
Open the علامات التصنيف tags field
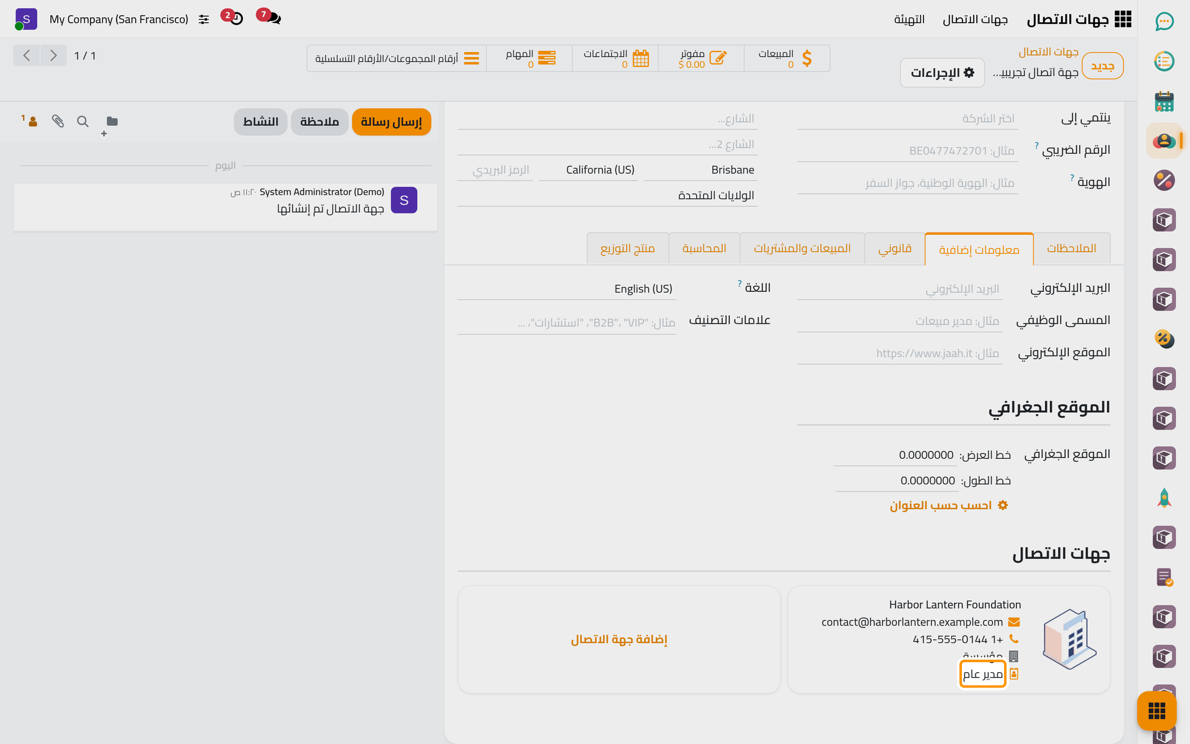pyautogui.click(x=566, y=322)
